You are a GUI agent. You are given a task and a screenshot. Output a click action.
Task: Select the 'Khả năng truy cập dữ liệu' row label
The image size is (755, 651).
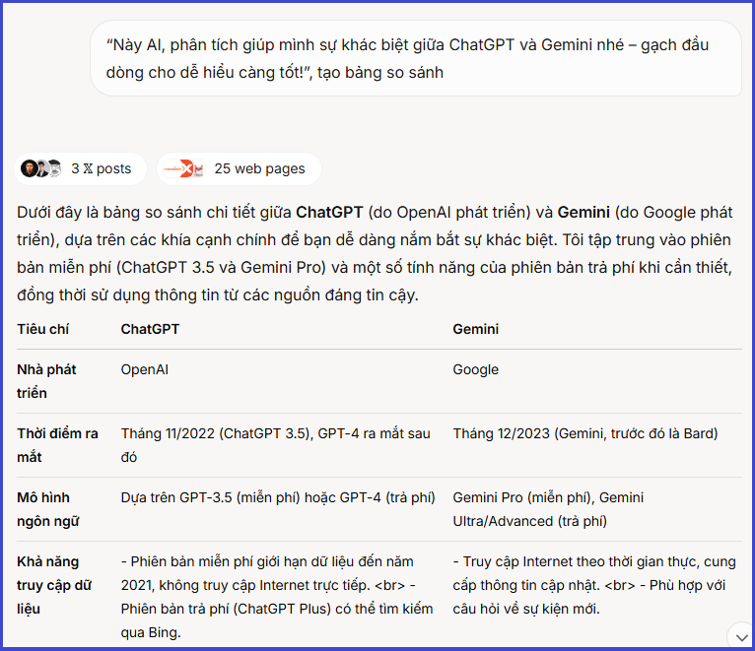(54, 585)
